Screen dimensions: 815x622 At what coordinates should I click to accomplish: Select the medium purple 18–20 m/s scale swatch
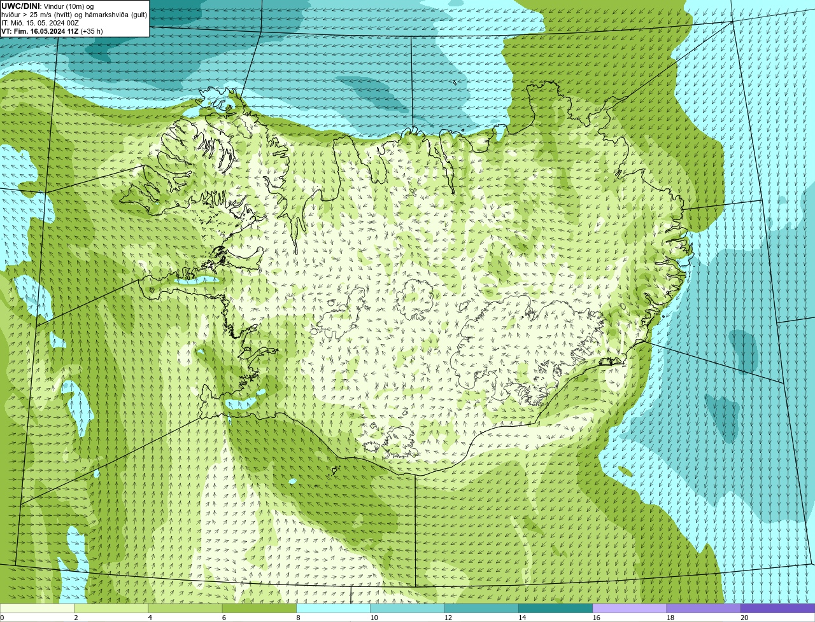704,608
